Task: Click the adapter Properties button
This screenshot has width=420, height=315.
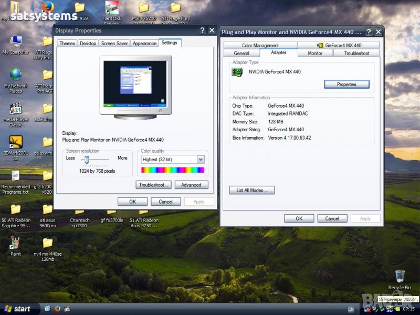Action: tap(346, 85)
